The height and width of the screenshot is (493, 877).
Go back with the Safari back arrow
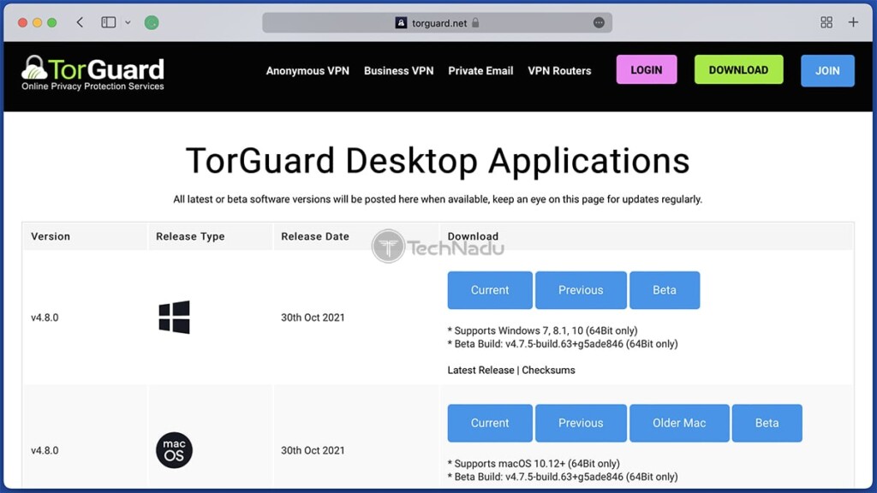[80, 22]
